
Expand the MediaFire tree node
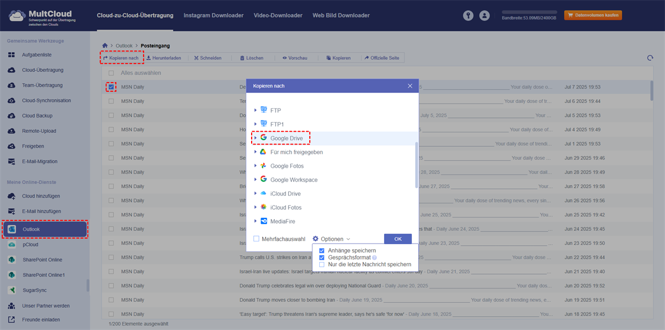255,221
